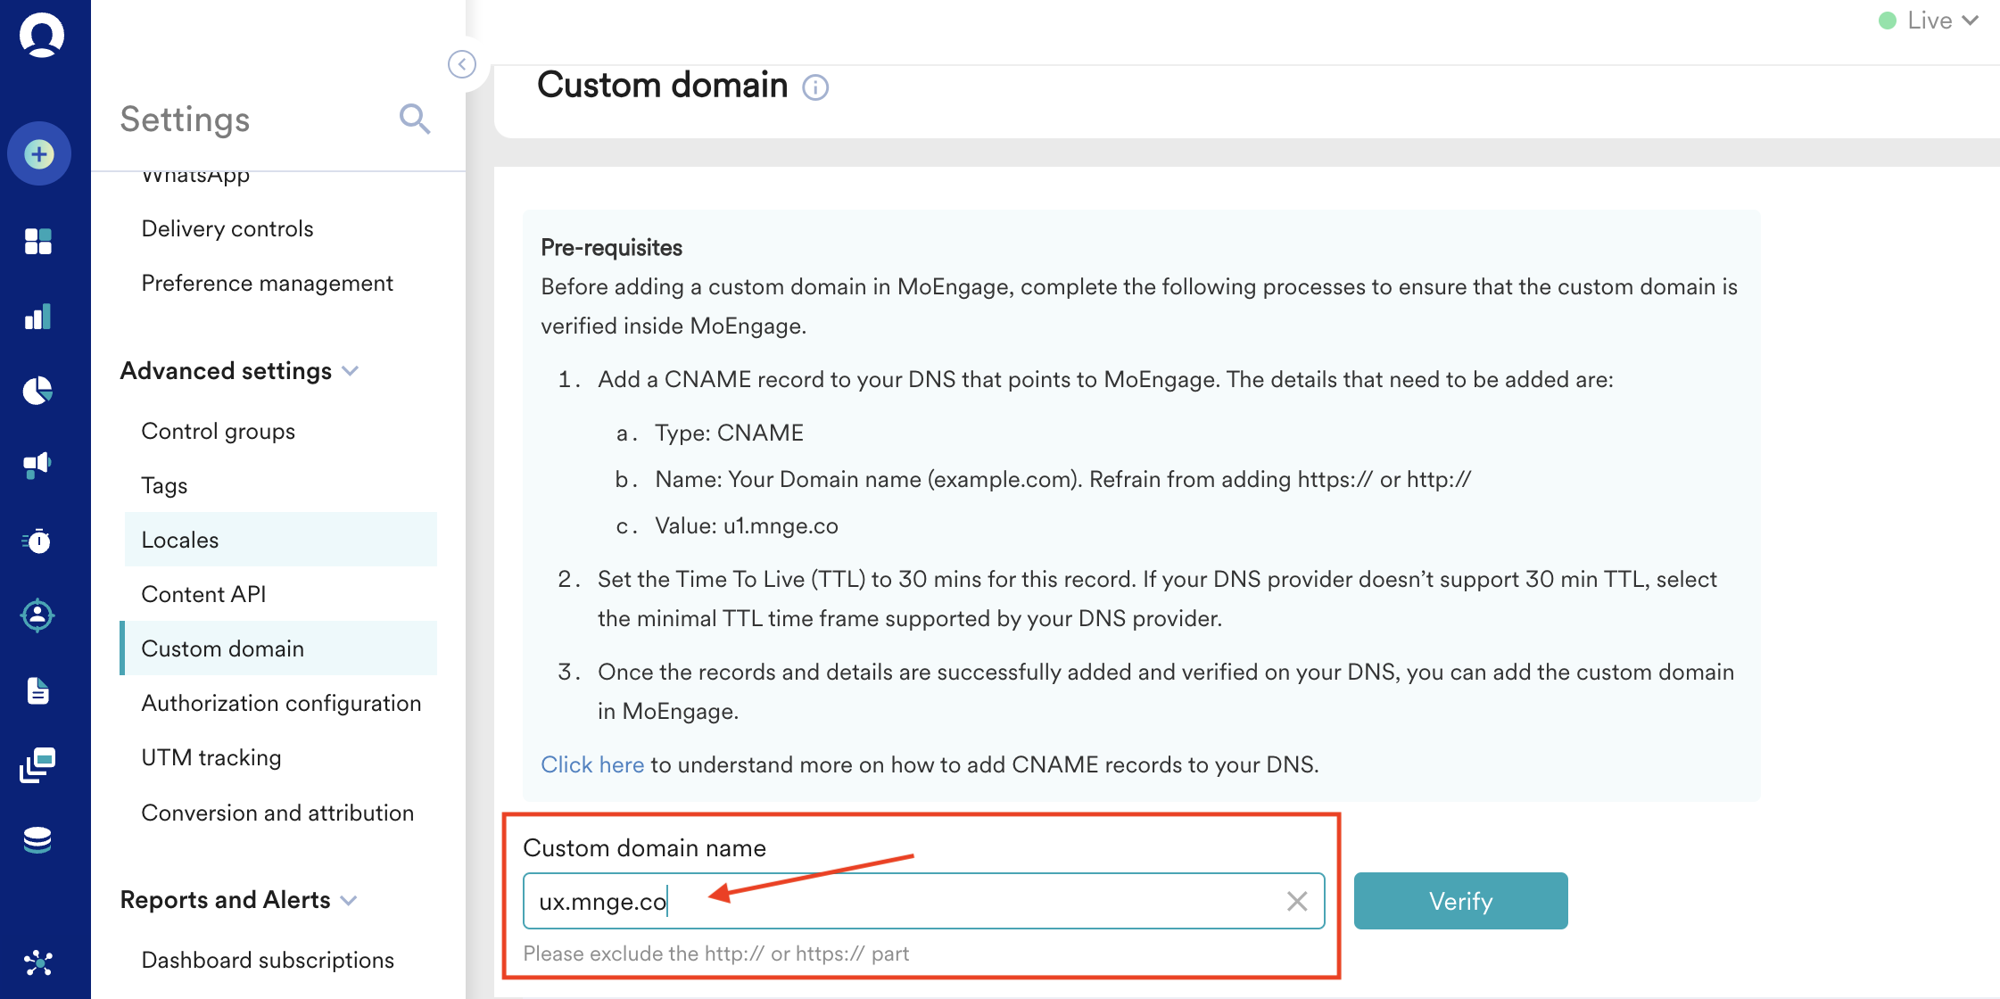Open Authorization configuration settings

click(x=281, y=703)
